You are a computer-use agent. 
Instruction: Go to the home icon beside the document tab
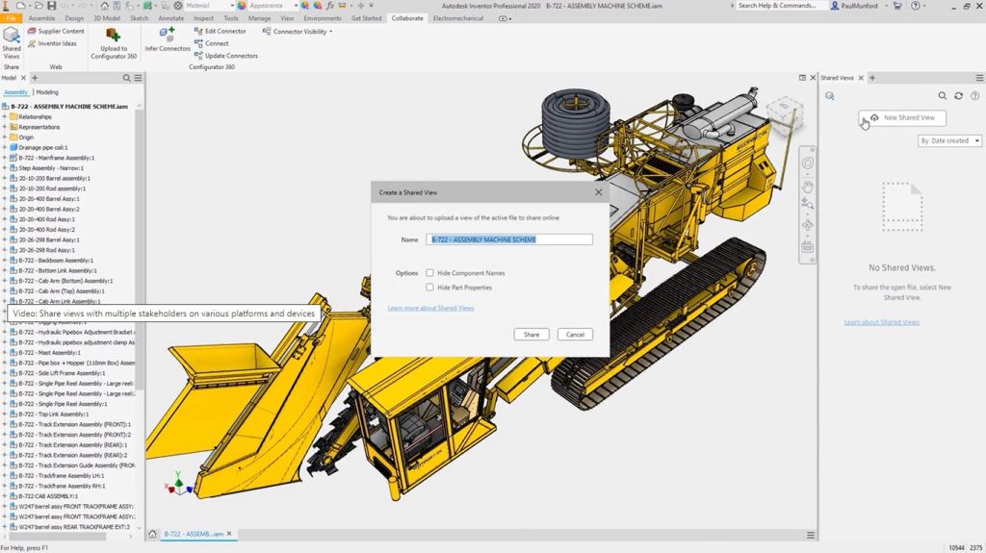click(152, 534)
